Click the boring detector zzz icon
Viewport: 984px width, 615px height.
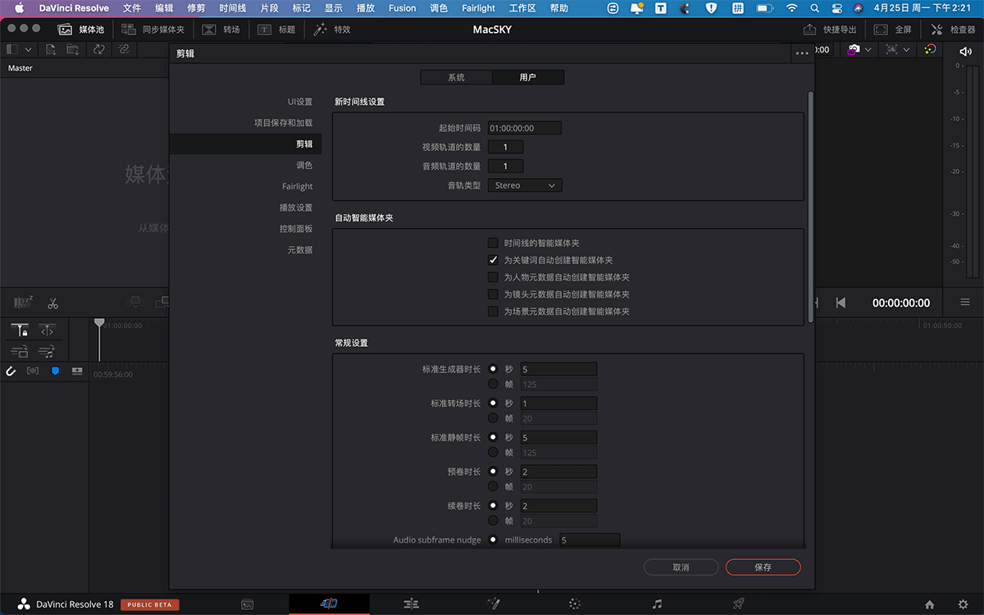[x=23, y=303]
